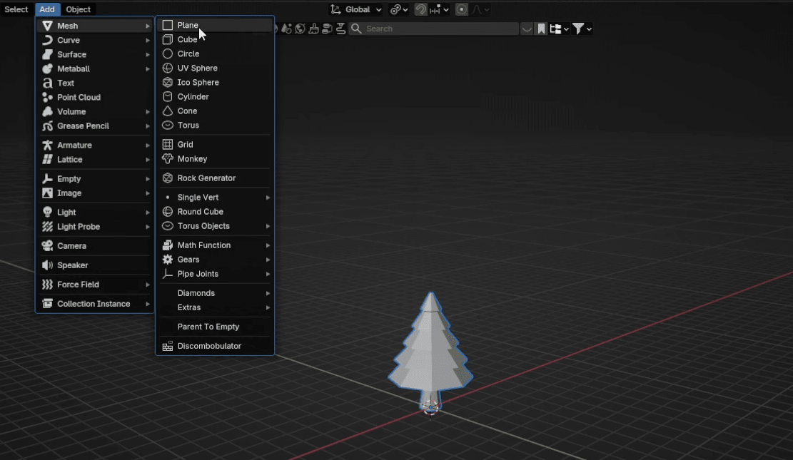Image resolution: width=793 pixels, height=460 pixels.
Task: Select the Camera entry in Add menu
Action: [71, 246]
